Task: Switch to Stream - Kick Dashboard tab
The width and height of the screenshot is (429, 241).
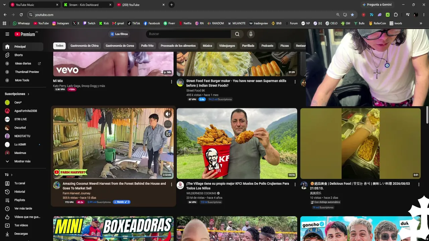Action: pos(88,5)
